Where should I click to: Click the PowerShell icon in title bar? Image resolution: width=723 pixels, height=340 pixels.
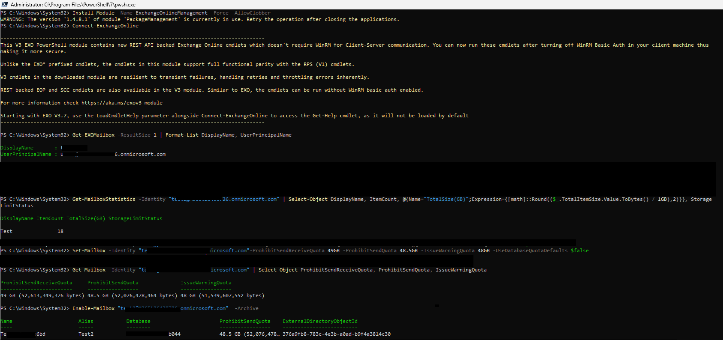pos(5,4)
